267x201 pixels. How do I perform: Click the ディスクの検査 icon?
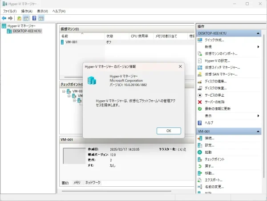pos(200,88)
